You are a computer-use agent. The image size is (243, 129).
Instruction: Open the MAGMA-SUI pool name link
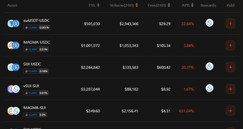(x=35, y=108)
